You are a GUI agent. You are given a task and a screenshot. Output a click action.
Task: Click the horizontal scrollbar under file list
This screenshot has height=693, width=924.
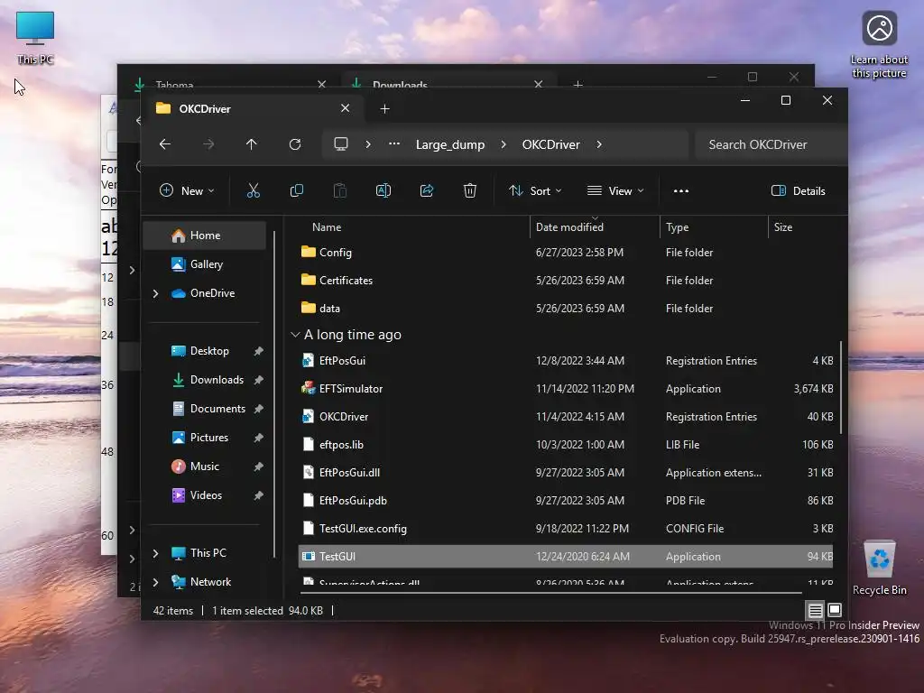551,592
